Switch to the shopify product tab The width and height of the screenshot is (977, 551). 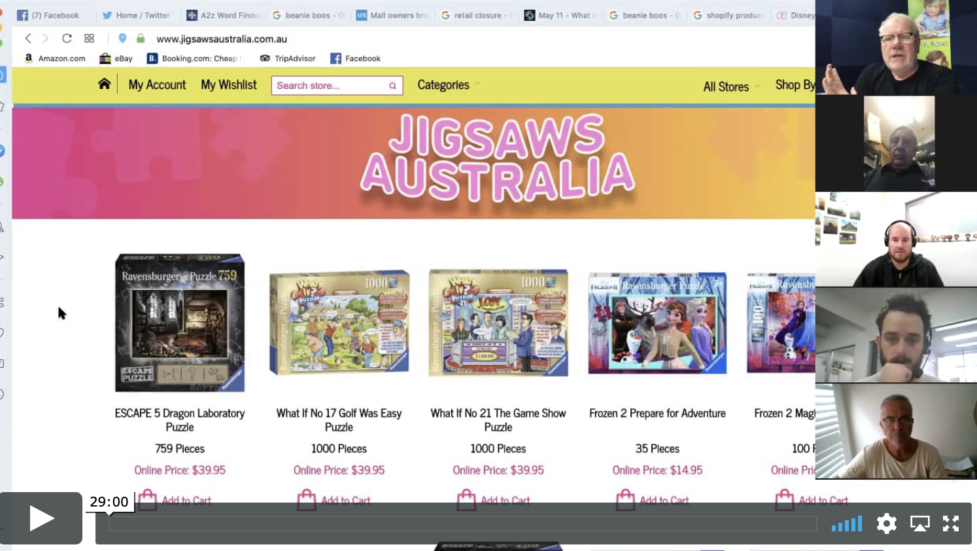[x=728, y=15]
